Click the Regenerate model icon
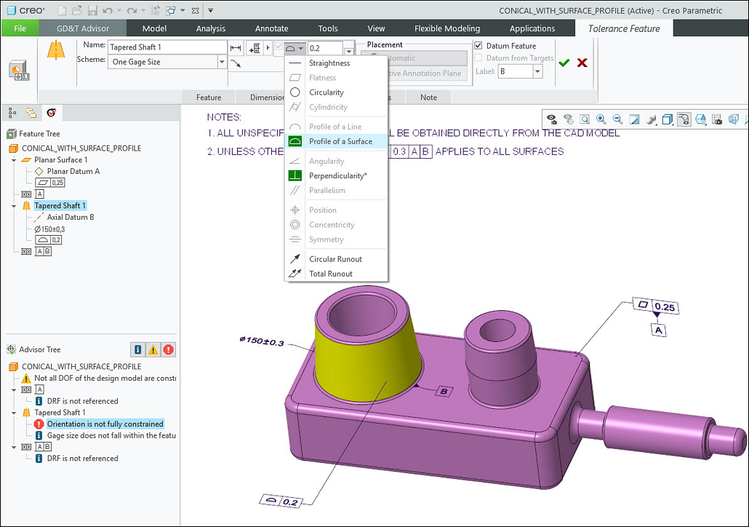This screenshot has width=749, height=527. pos(155,10)
